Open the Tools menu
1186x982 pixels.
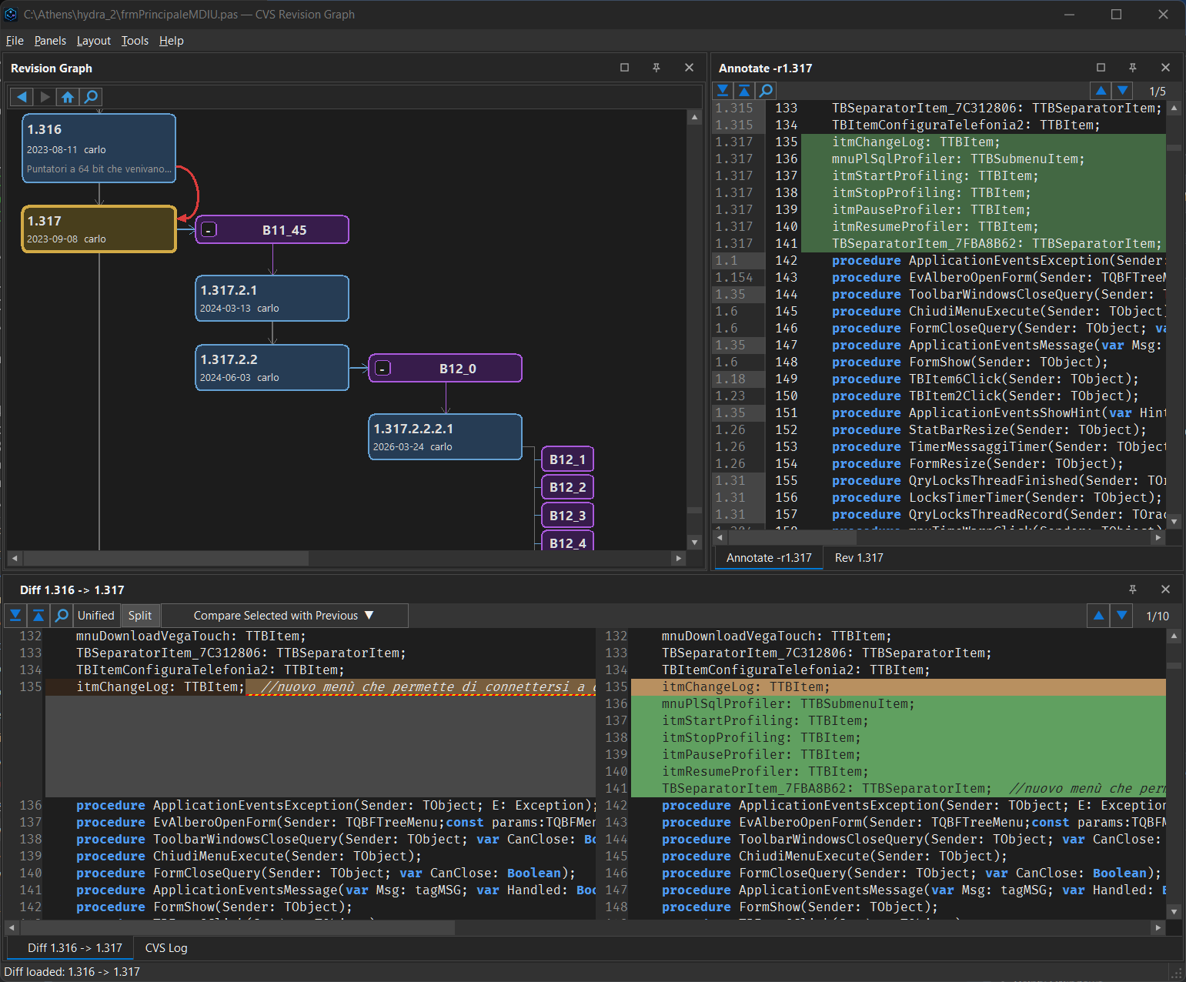[x=135, y=41]
